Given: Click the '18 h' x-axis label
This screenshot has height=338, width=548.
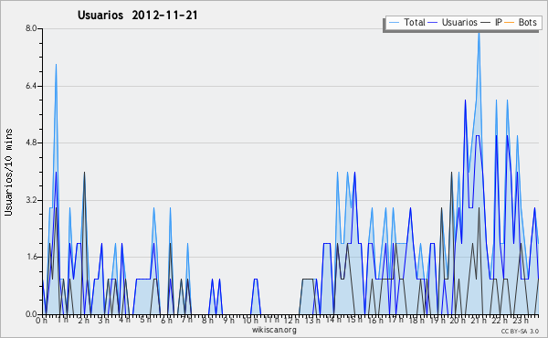Looking at the screenshot, I should pyautogui.click(x=416, y=321).
